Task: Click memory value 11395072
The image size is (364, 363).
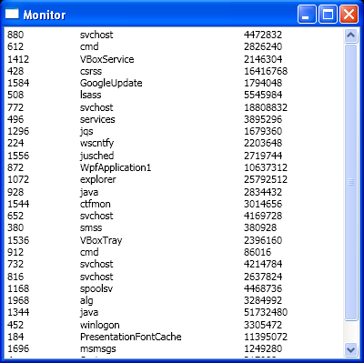Action: tap(266, 337)
